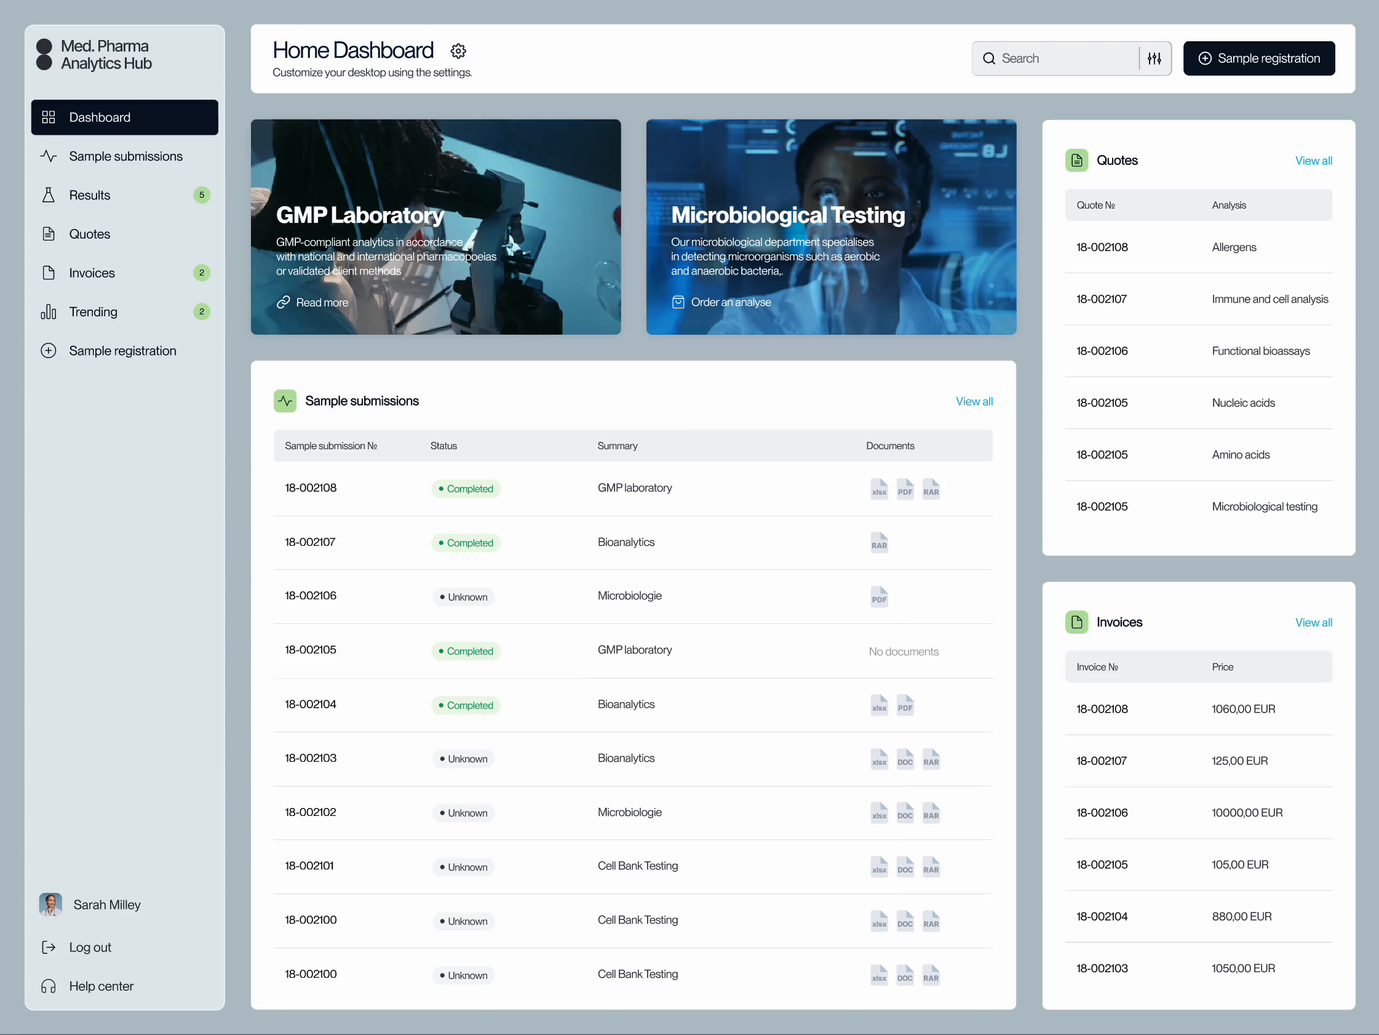The width and height of the screenshot is (1379, 1035).
Task: Select Invoices in the sidebar navigation
Action: click(x=92, y=273)
